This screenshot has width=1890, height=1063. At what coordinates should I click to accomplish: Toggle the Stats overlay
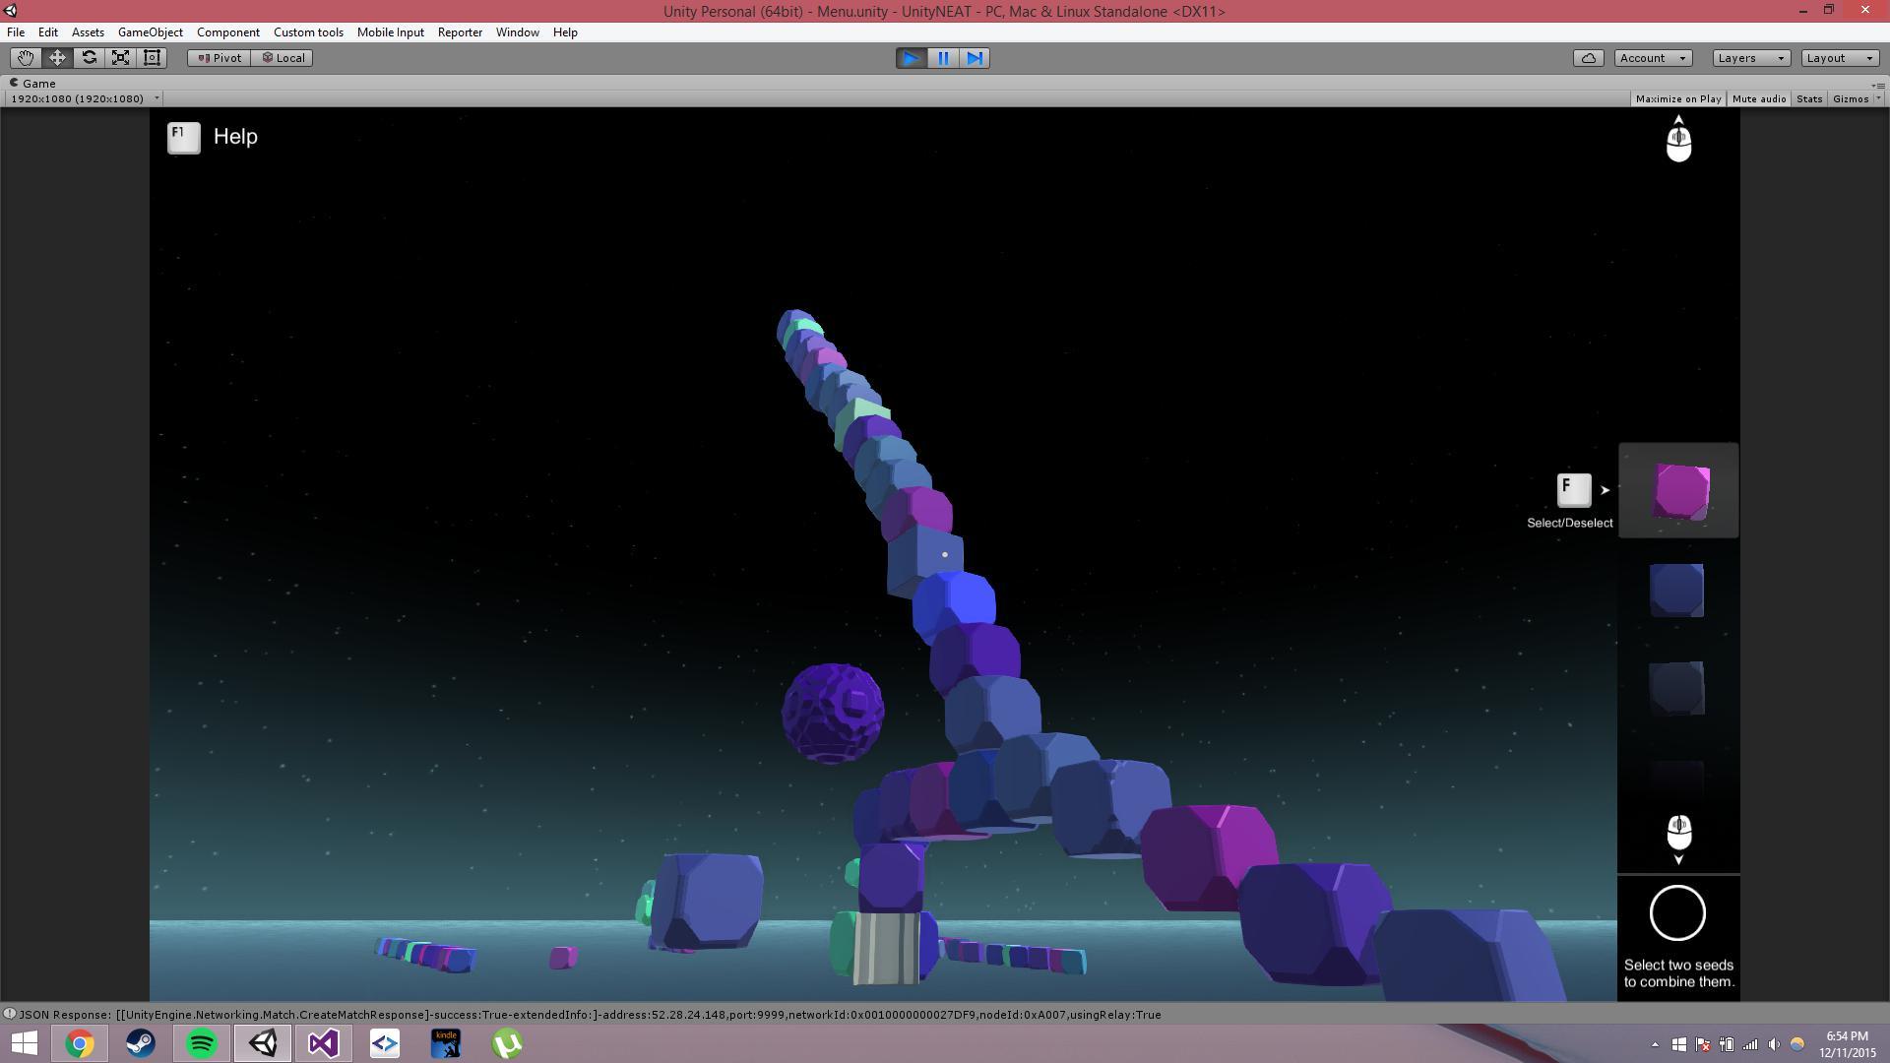(1808, 98)
